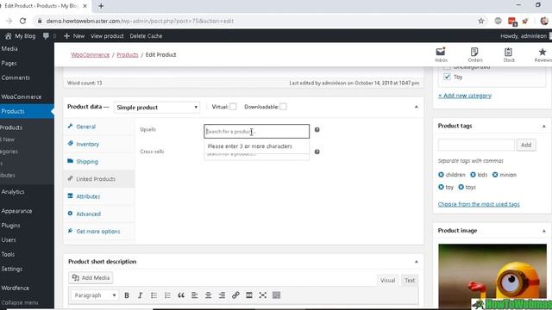Enable the Virtual product checkbox
This screenshot has height=310, width=552.
point(233,107)
